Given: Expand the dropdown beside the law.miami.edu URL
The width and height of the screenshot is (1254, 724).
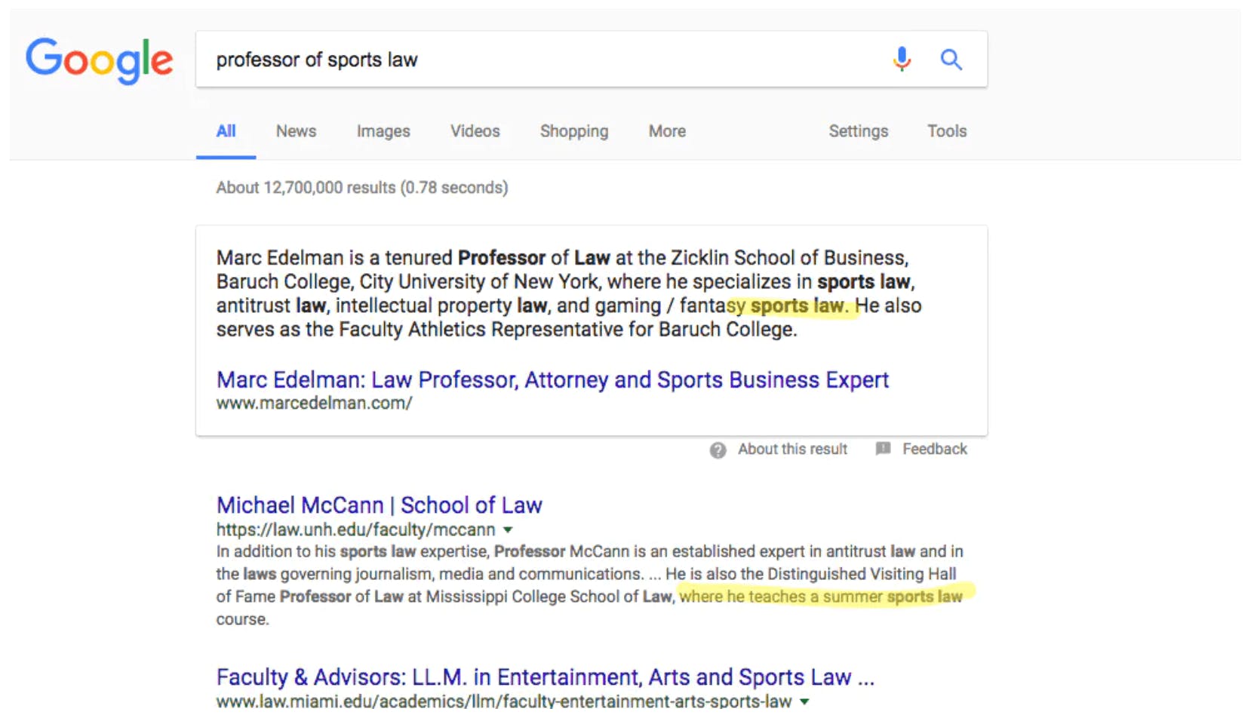Looking at the screenshot, I should coord(804,702).
